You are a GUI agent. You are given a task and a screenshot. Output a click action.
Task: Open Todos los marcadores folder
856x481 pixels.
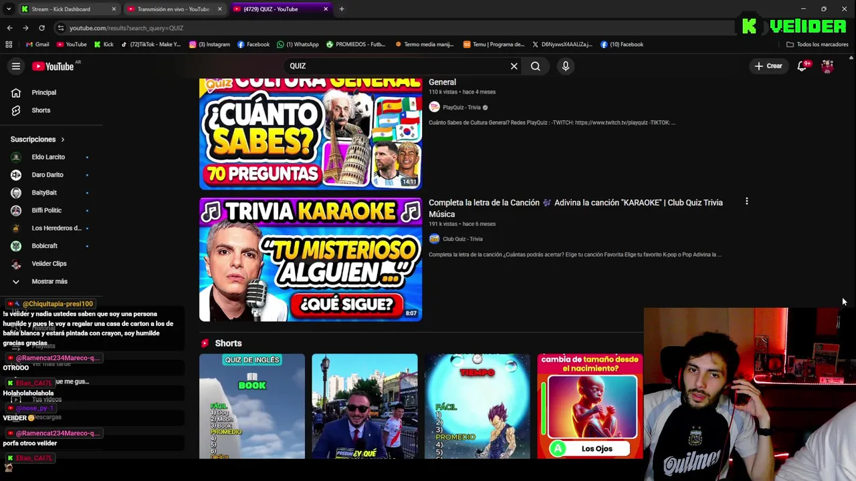(817, 44)
